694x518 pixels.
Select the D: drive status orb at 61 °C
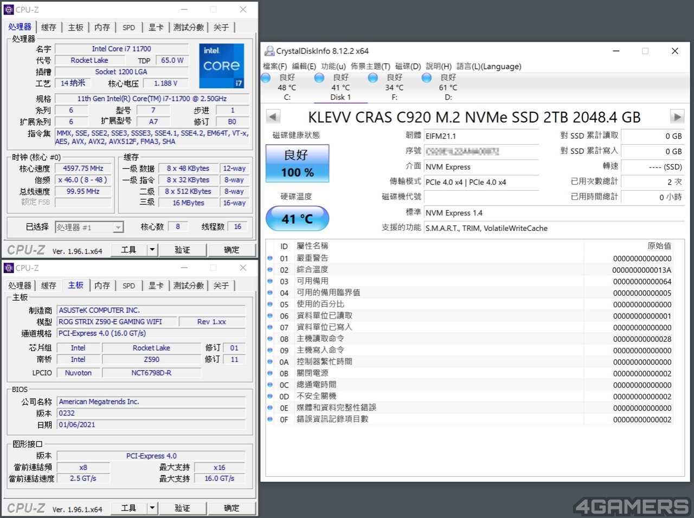tap(427, 78)
